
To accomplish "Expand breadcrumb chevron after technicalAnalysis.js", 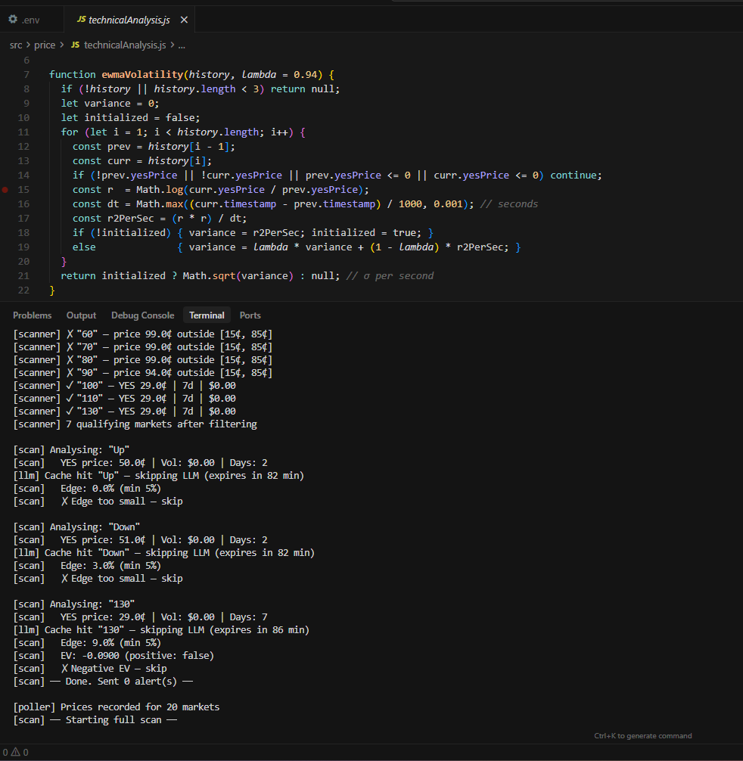I will (173, 45).
